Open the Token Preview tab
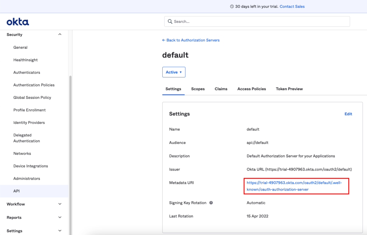Screen dimensions: 367x235 click(x=289, y=89)
